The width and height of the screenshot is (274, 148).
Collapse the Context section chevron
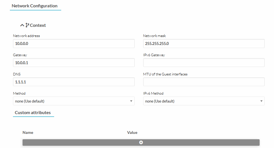pos(22,25)
